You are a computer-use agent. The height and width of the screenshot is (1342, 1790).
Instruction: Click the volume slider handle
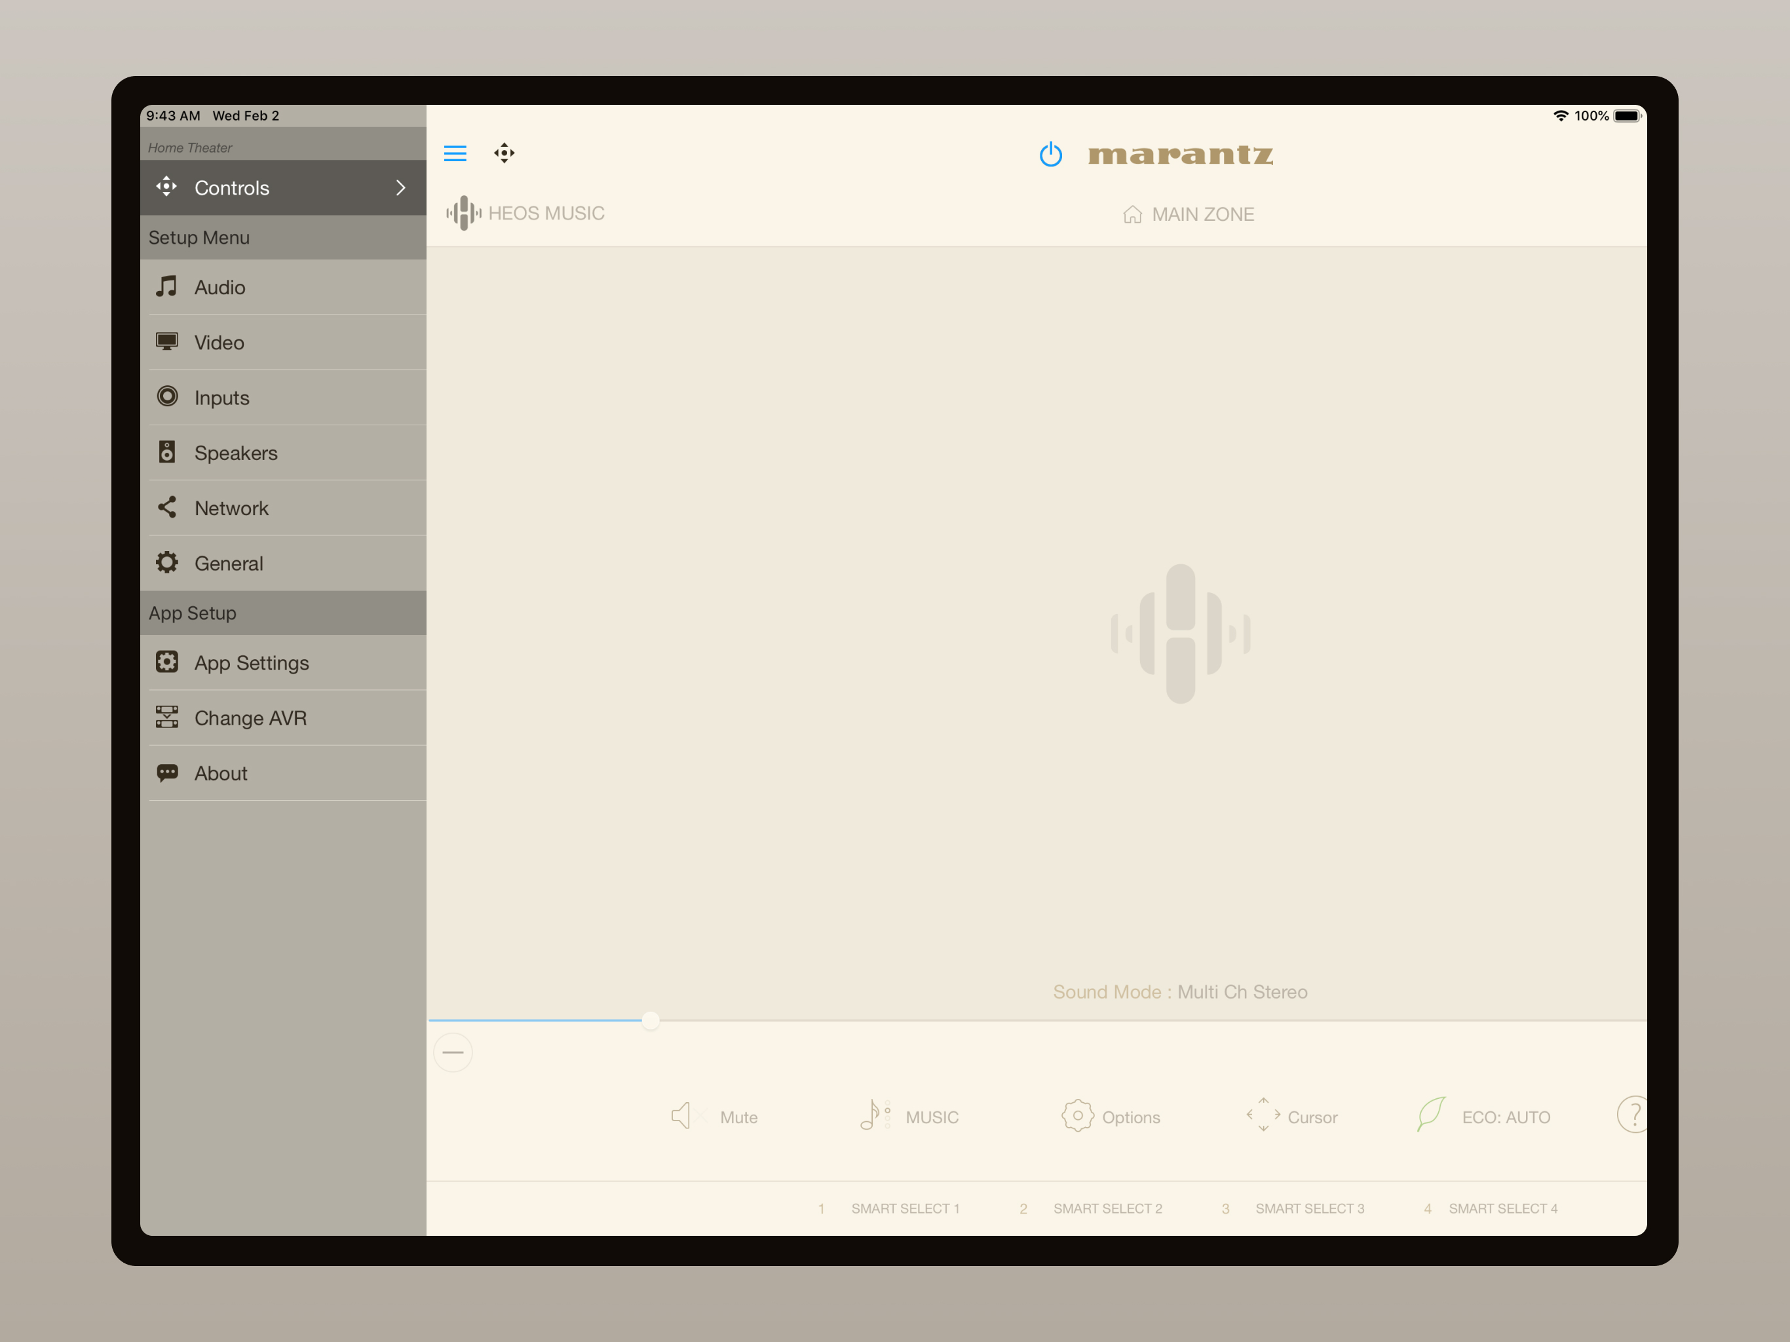651,1021
